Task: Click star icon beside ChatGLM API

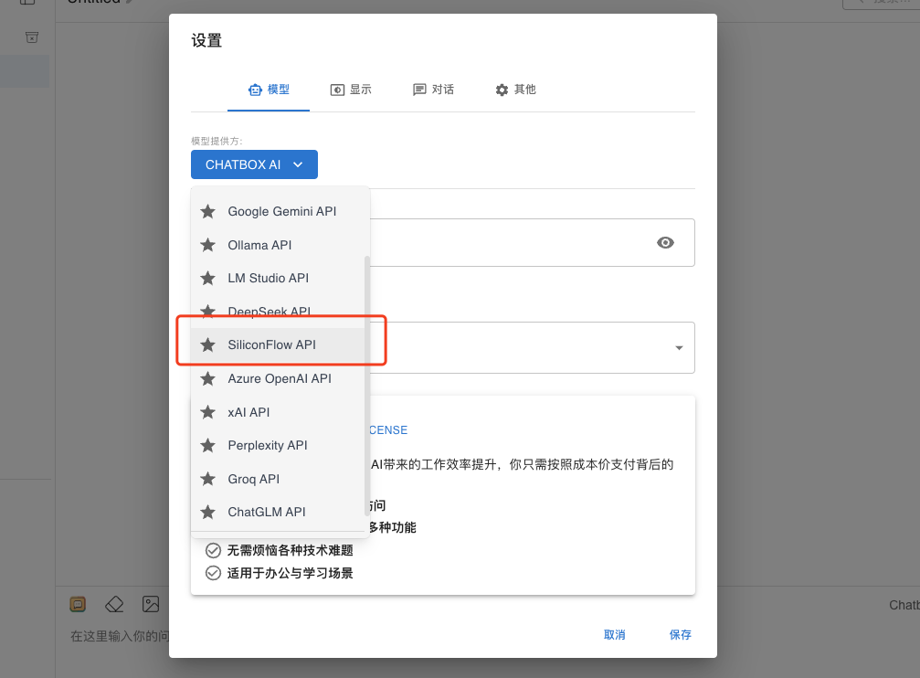Action: click(207, 512)
